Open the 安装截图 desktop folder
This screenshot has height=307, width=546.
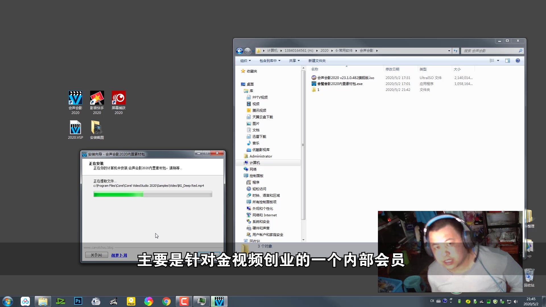tap(97, 128)
